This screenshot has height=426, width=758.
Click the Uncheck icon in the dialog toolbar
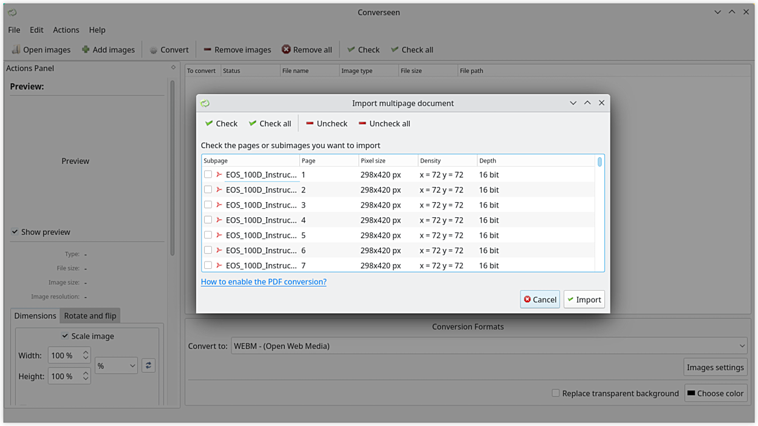(310, 123)
